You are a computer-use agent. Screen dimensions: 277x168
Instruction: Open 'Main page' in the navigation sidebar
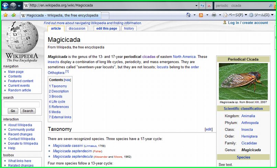pos(16,72)
